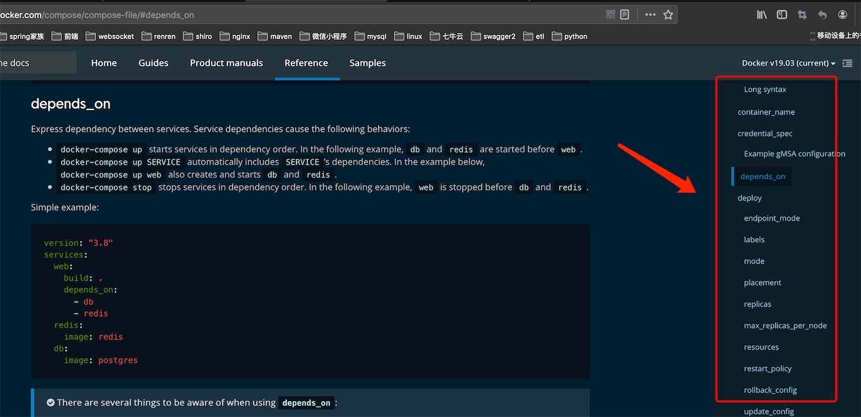Open the shiro bookmark folder
This screenshot has height=417, width=861.
pos(198,37)
